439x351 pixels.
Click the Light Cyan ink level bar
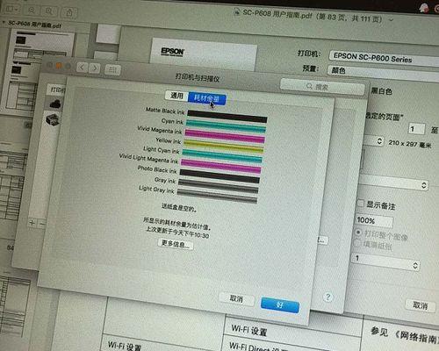[x=222, y=156]
